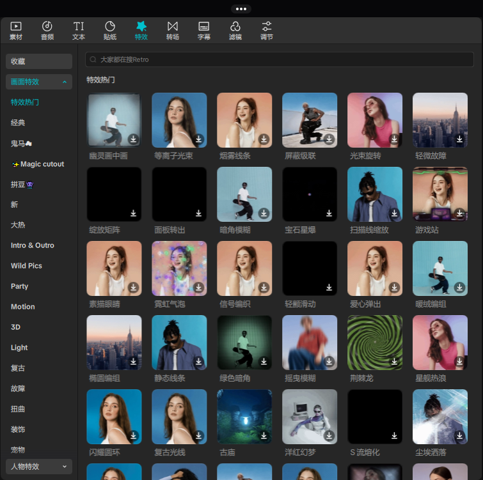
Task: Download the 绽放矩阵 effect
Action: tap(133, 213)
